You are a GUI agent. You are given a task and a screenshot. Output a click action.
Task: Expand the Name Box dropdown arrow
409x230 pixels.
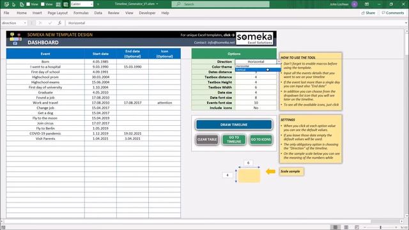tap(25, 23)
